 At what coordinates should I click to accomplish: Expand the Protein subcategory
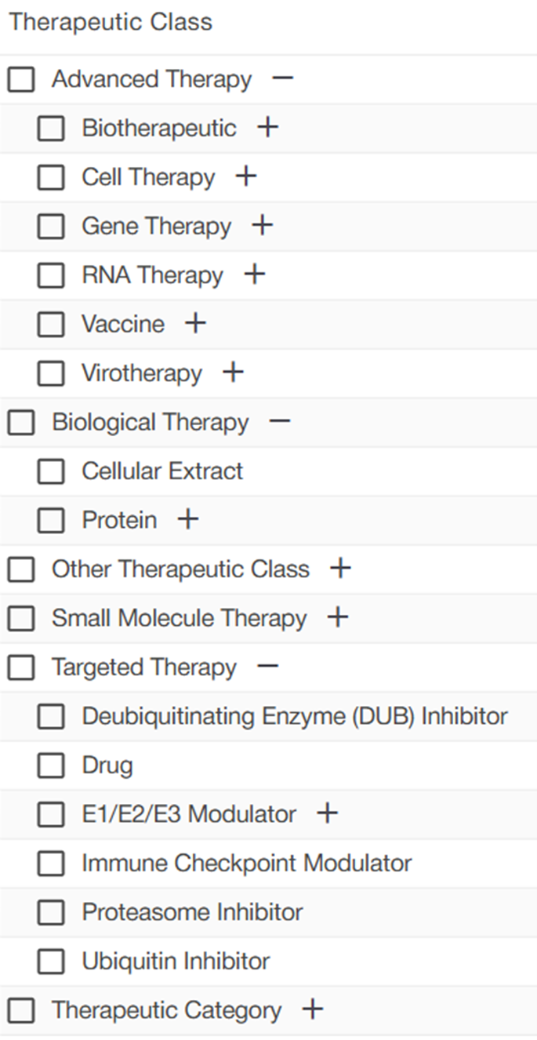click(188, 519)
